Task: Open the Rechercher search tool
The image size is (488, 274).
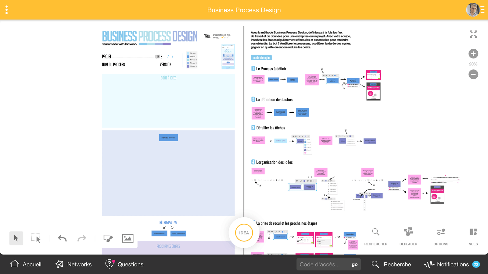Action: [x=376, y=236]
